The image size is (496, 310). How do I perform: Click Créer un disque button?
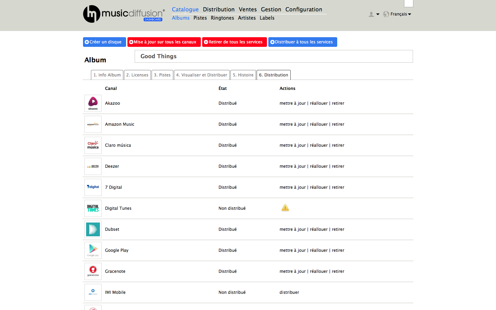pos(104,42)
